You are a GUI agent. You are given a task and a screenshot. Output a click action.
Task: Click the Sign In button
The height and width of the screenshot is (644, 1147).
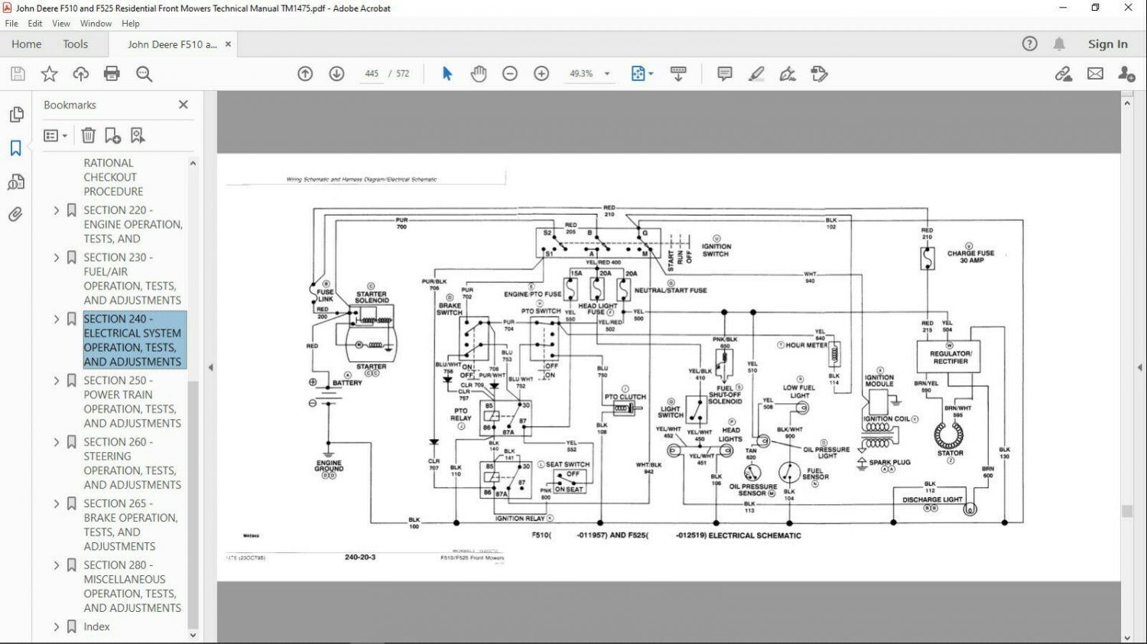tap(1107, 44)
